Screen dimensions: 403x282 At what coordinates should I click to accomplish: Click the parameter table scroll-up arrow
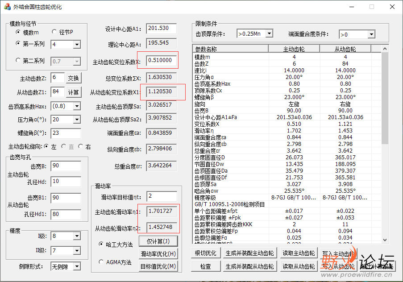(x=385, y=49)
